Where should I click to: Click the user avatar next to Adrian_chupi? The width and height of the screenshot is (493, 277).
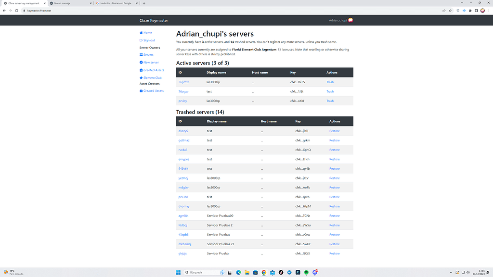[351, 20]
